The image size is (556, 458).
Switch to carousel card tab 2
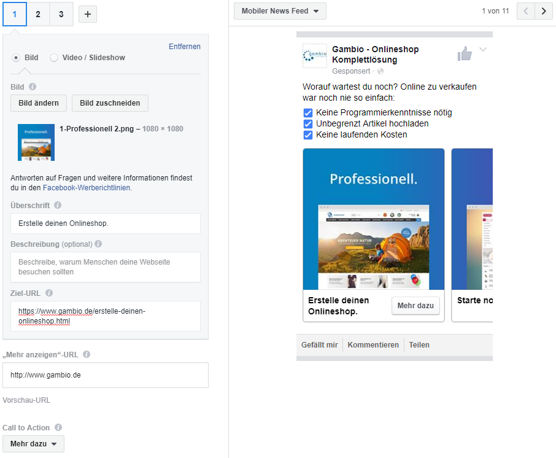pos(38,14)
